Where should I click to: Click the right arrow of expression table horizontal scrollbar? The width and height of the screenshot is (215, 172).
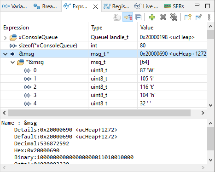click(x=203, y=113)
